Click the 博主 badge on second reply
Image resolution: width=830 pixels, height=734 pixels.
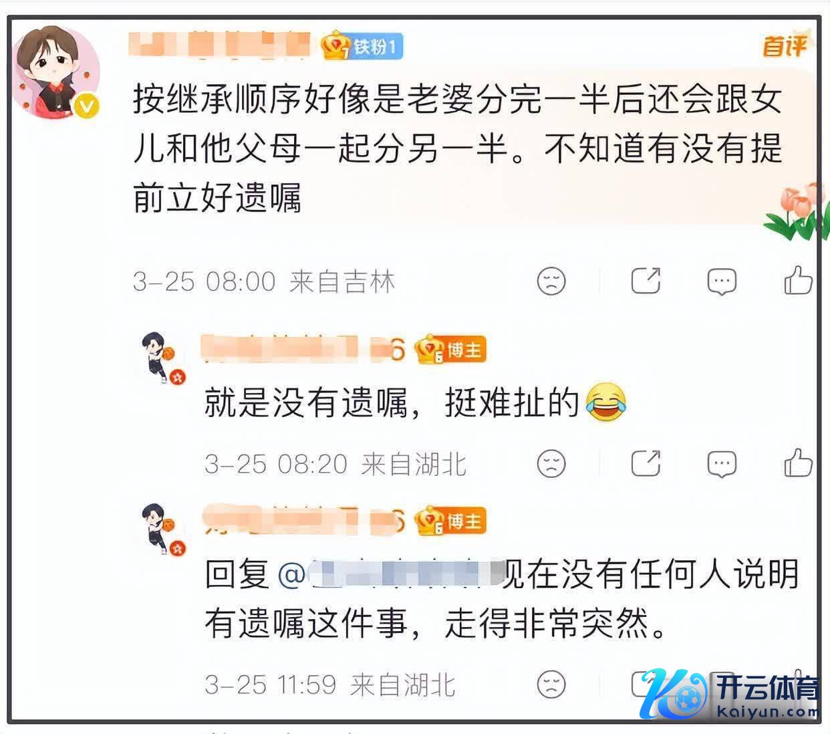tap(451, 521)
